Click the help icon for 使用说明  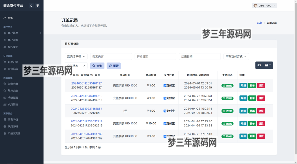[5, 126]
